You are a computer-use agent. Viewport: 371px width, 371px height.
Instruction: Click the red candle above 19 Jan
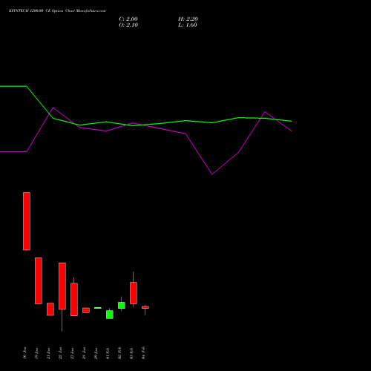click(x=39, y=280)
